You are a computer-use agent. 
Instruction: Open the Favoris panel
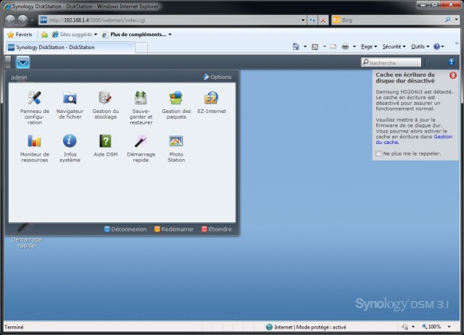(x=20, y=35)
